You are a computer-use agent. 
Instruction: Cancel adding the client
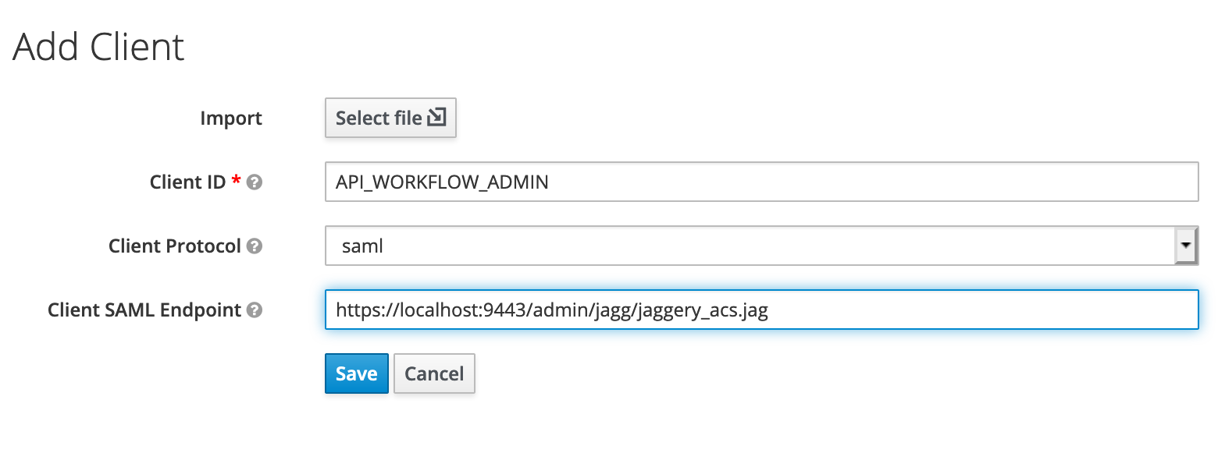[434, 373]
